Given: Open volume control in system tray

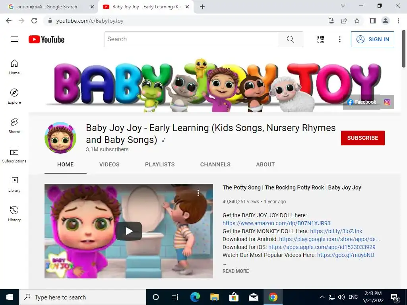Looking at the screenshot, I should point(341,297).
